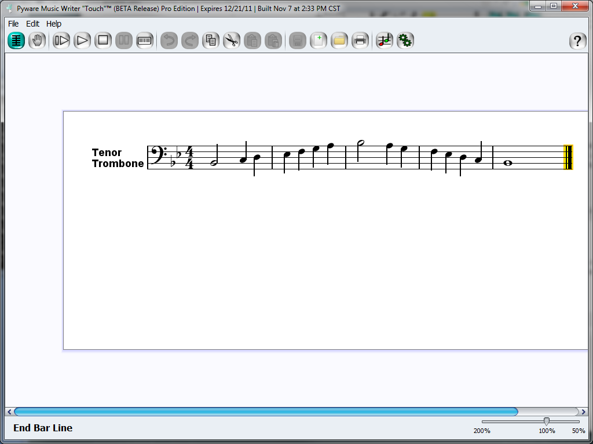Click the note and staff setup icon

tap(385, 40)
